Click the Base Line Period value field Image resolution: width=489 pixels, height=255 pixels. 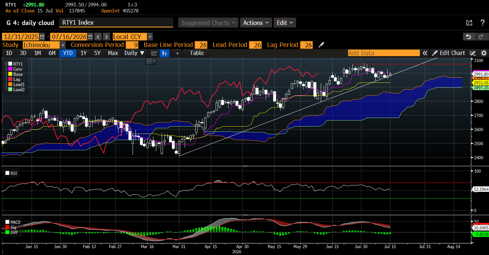pyautogui.click(x=201, y=45)
